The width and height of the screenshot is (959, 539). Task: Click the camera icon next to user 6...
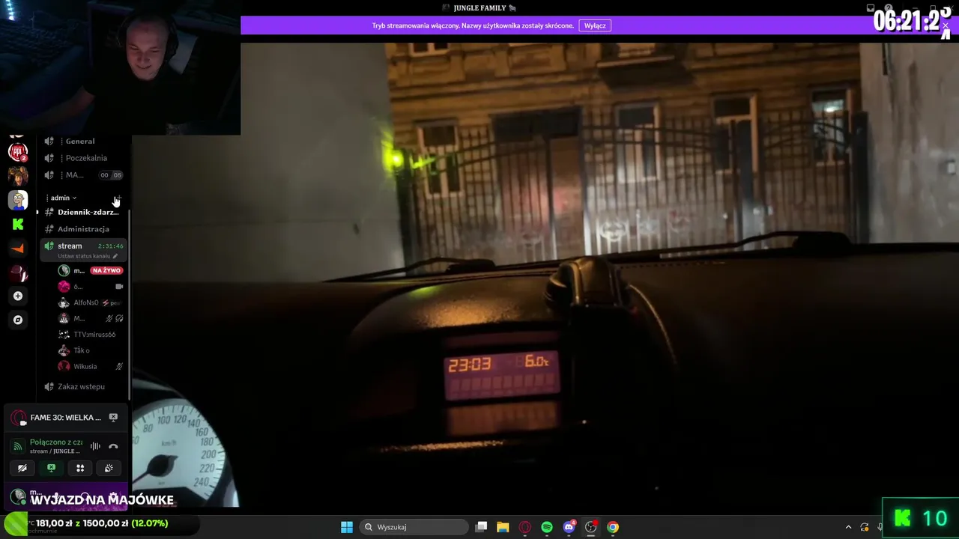tap(119, 287)
